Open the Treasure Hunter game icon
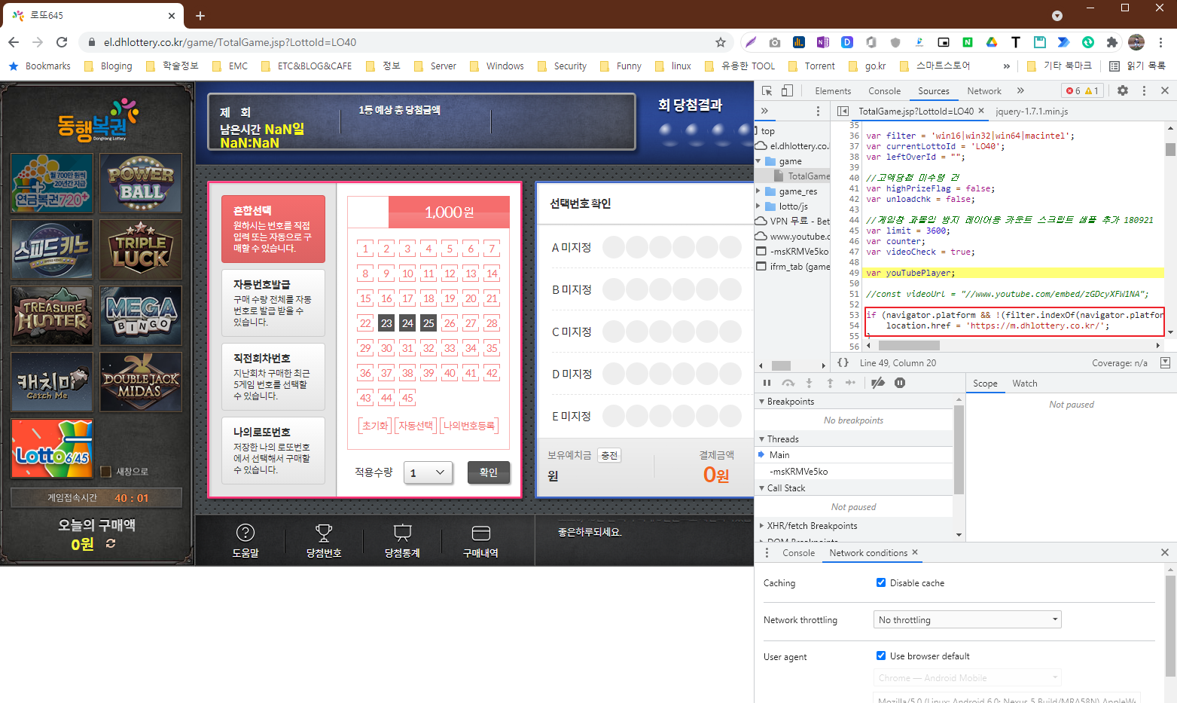 click(x=52, y=316)
